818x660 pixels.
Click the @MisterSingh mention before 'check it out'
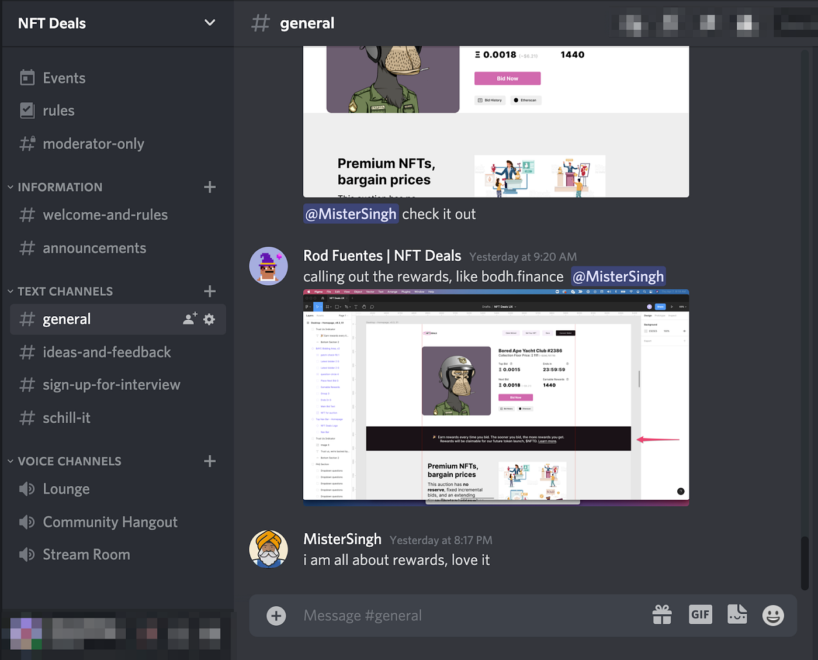point(351,214)
